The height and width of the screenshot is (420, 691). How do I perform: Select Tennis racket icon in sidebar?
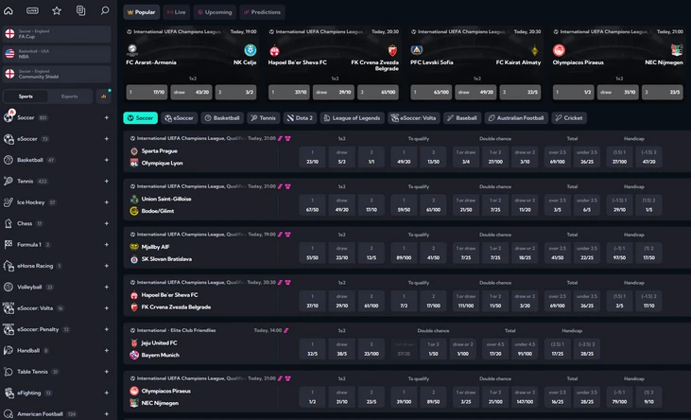pos(9,181)
